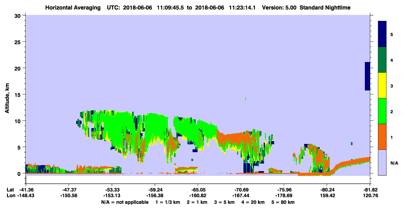This screenshot has width=411, height=211.
Task: Click the bright green color bar segment labeled 2
Action: pos(382,111)
